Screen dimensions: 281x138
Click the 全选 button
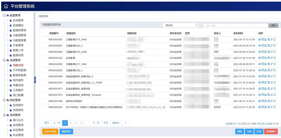click(249, 131)
